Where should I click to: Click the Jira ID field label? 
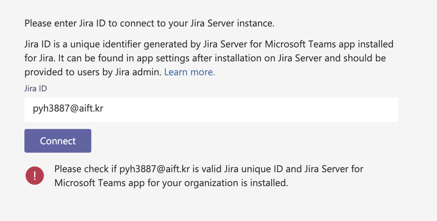pyautogui.click(x=35, y=89)
